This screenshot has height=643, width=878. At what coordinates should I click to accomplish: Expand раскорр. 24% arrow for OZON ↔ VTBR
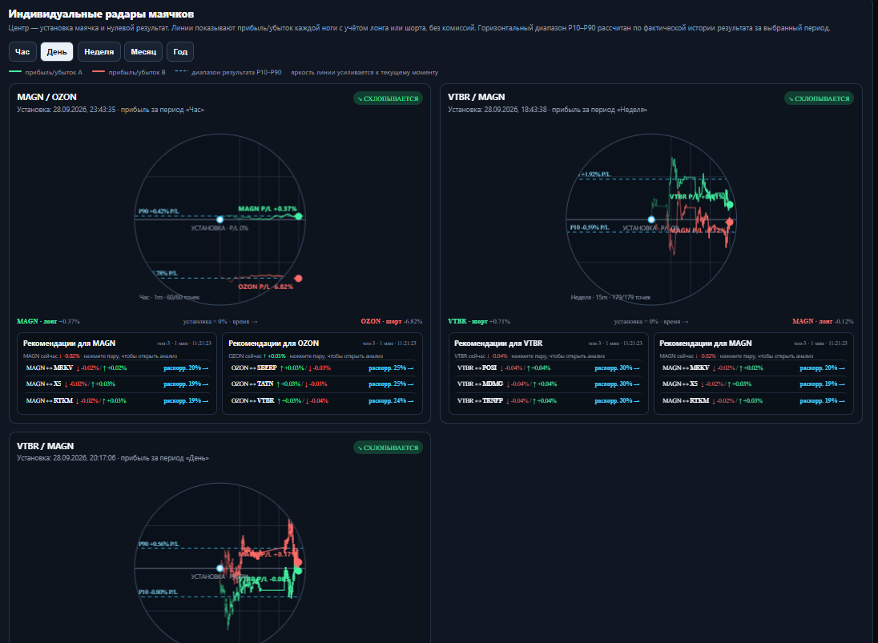(x=391, y=400)
